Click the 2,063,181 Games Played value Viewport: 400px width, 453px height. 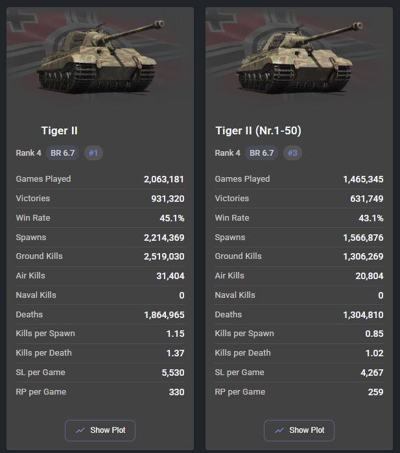(x=164, y=179)
